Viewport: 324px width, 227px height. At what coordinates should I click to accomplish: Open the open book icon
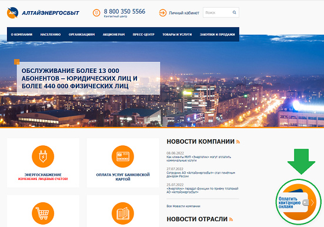click(123, 213)
